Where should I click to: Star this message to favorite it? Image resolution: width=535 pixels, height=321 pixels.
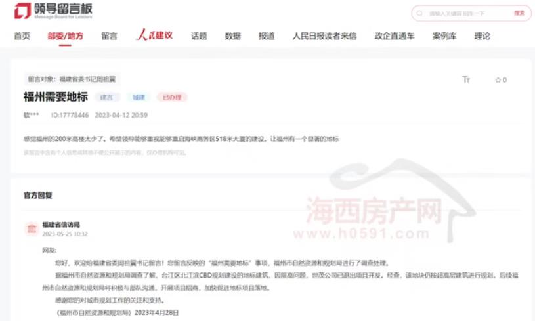[500, 80]
